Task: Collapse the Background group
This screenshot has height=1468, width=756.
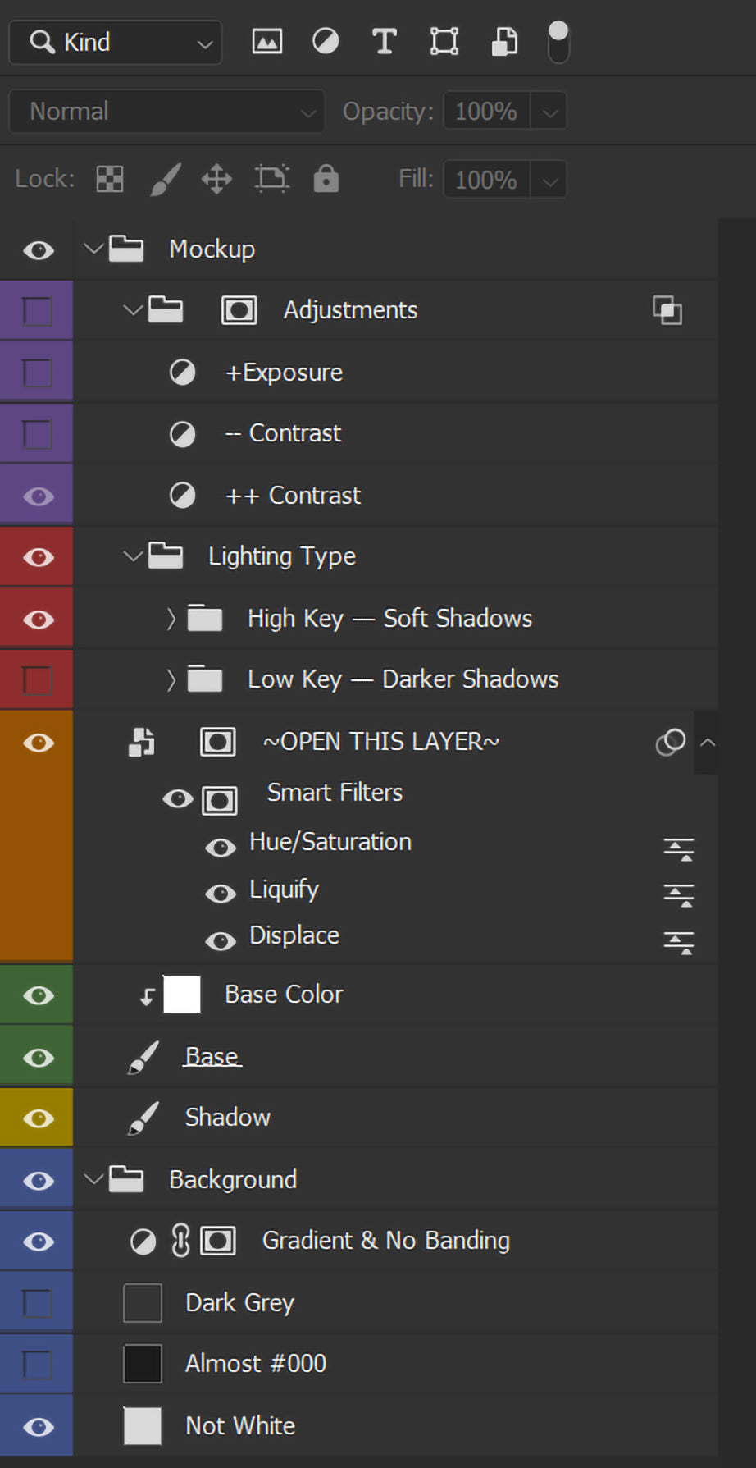Action: coord(93,1179)
